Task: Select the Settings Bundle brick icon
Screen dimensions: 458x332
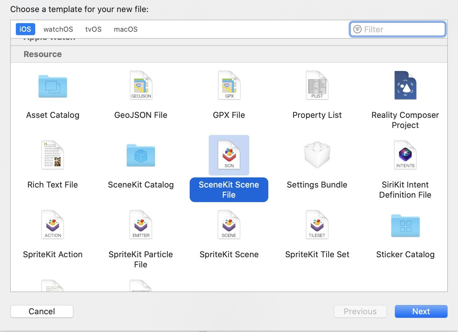Action: [x=317, y=155]
